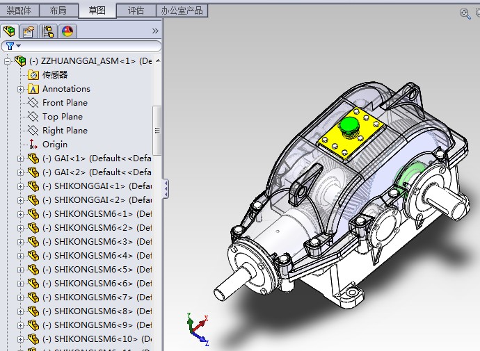The image size is (480, 351).
Task: Click the 传感器 sensors folder icon
Action: click(33, 75)
